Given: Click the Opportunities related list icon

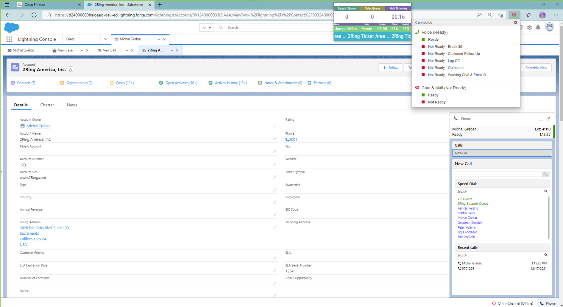Looking at the screenshot, I should (62, 82).
